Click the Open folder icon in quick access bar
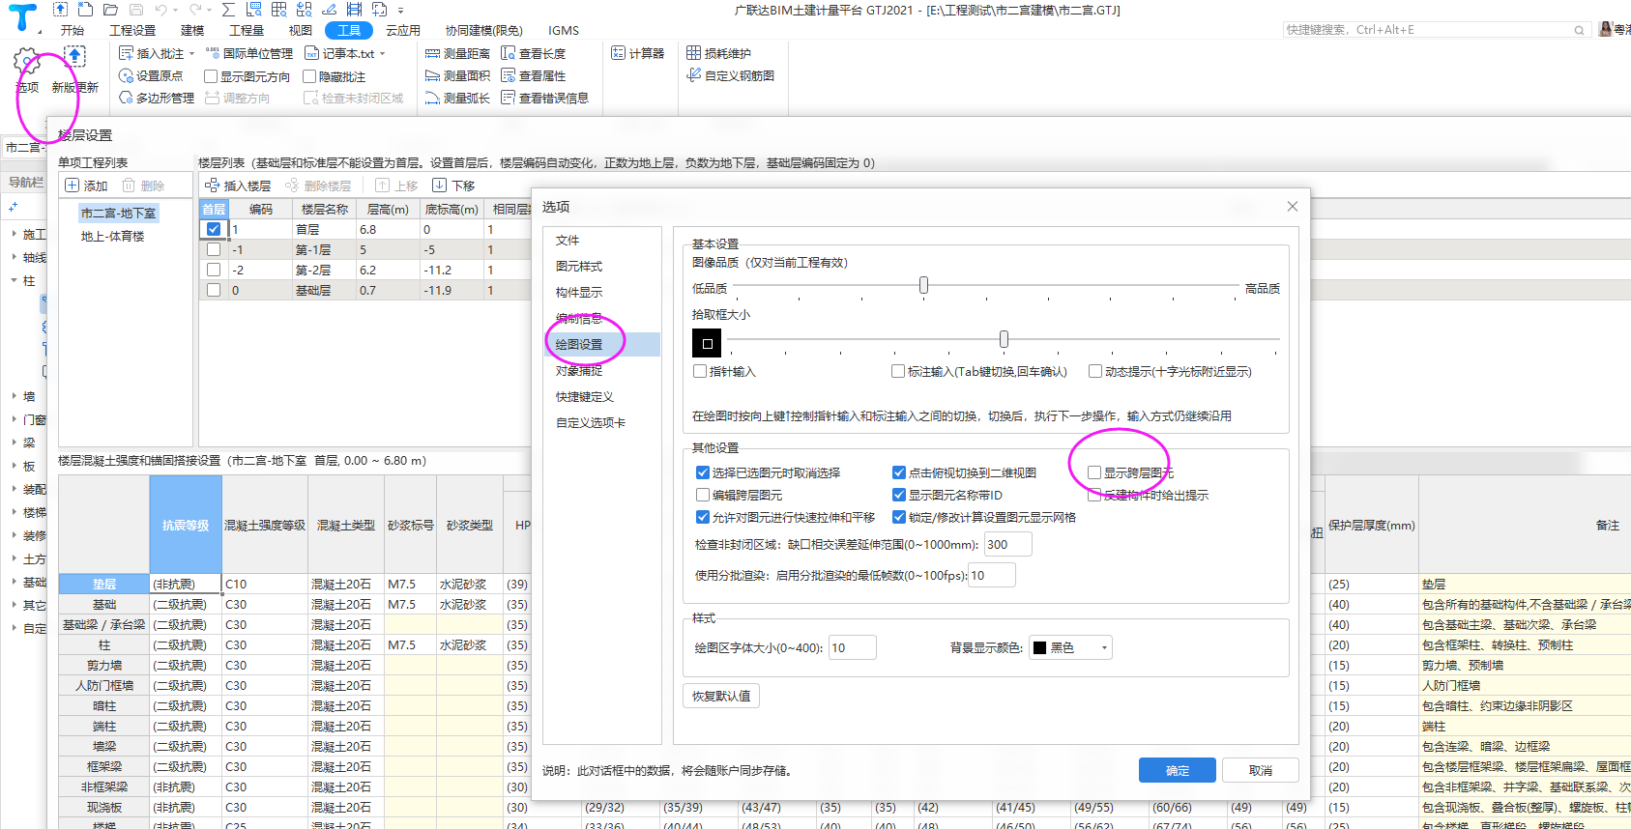1631x829 pixels. point(111,10)
